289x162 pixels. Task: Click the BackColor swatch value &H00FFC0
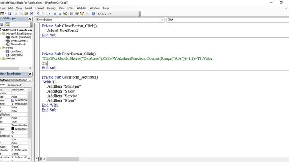pos(19,100)
